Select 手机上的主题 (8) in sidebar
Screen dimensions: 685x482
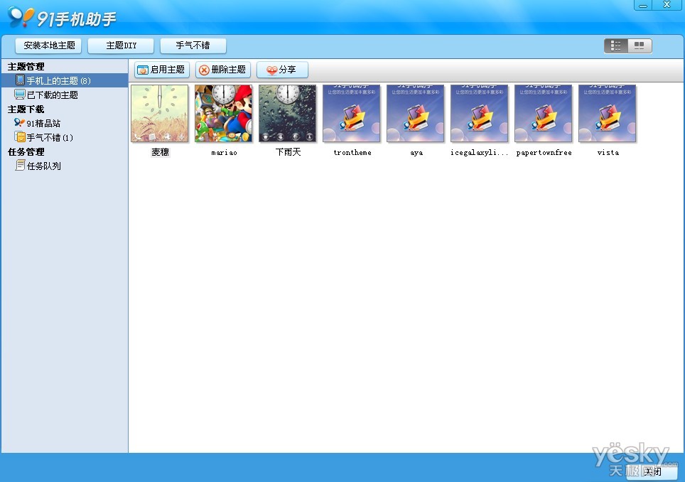coord(65,80)
